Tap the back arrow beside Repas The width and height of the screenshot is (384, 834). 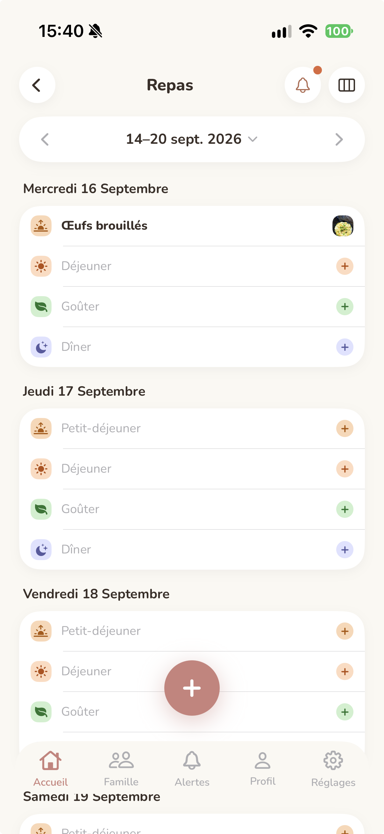(x=37, y=85)
